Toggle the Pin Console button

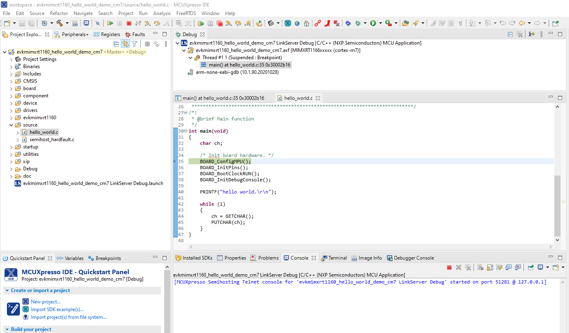(531, 267)
